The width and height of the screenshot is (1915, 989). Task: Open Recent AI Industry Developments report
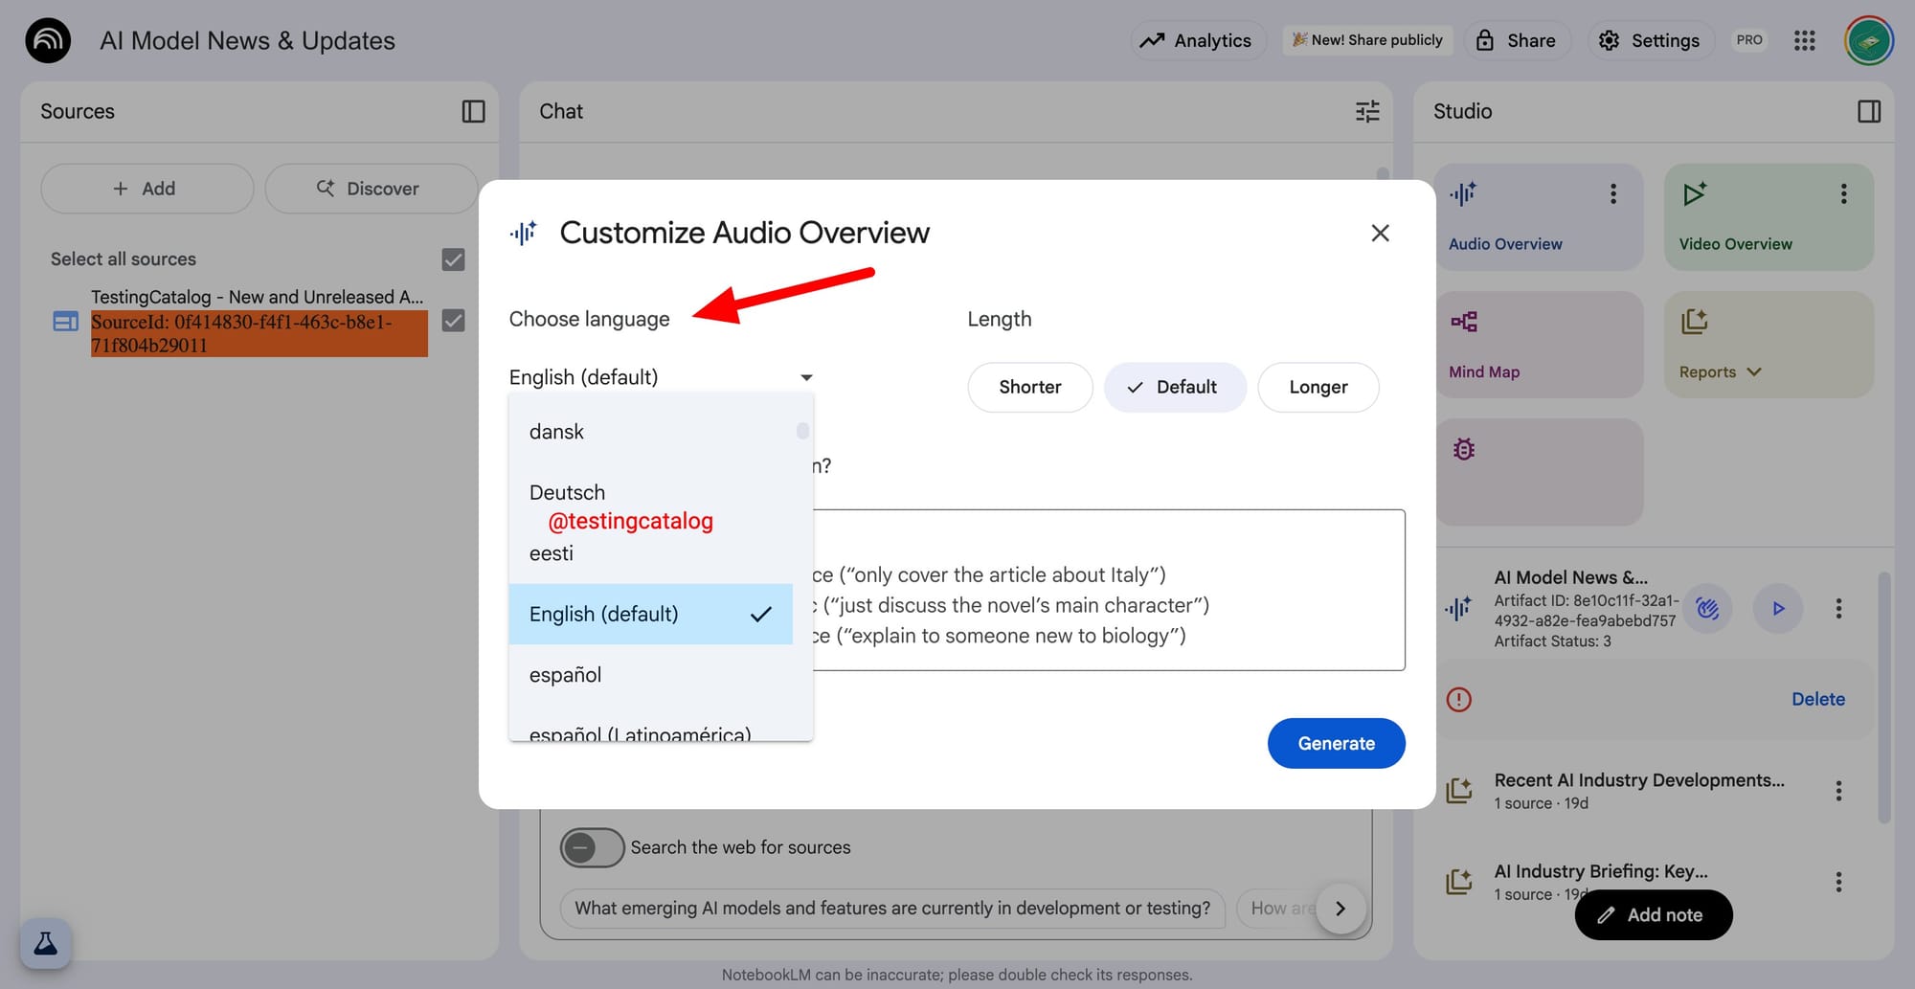click(1638, 791)
